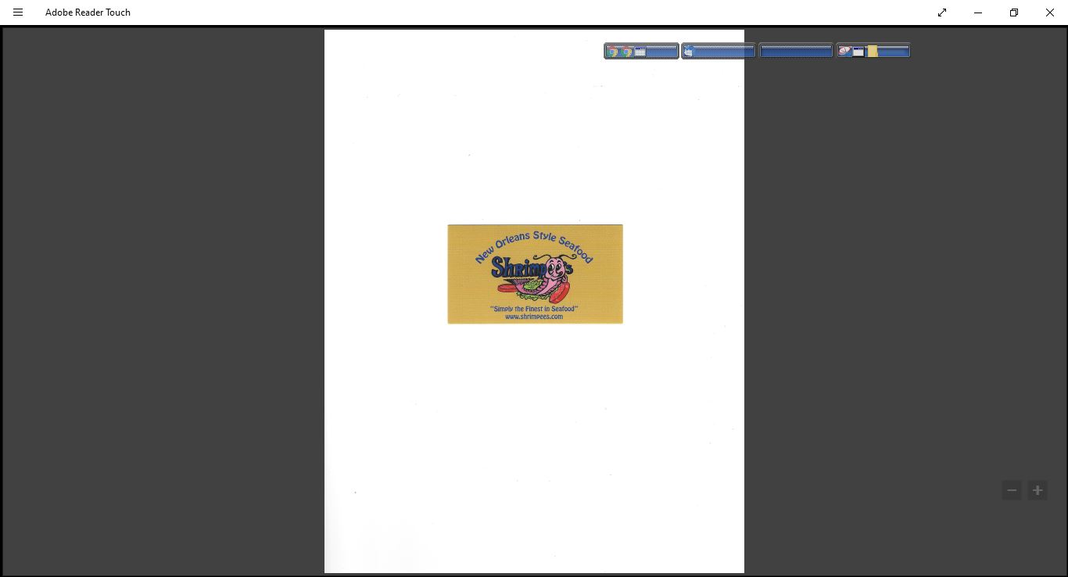Click the lone icon in the second floating bar
Image resolution: width=1068 pixels, height=577 pixels.
pos(689,52)
